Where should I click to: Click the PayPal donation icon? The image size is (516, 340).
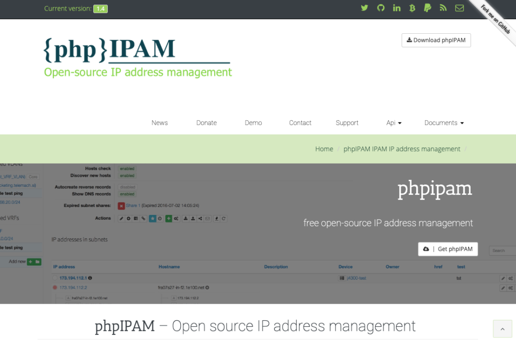[x=427, y=8]
